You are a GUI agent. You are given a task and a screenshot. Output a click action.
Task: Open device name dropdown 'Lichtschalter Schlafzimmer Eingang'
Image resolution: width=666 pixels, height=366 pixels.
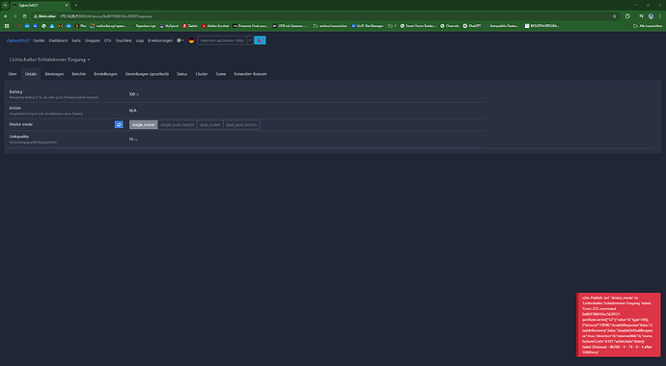[49, 60]
